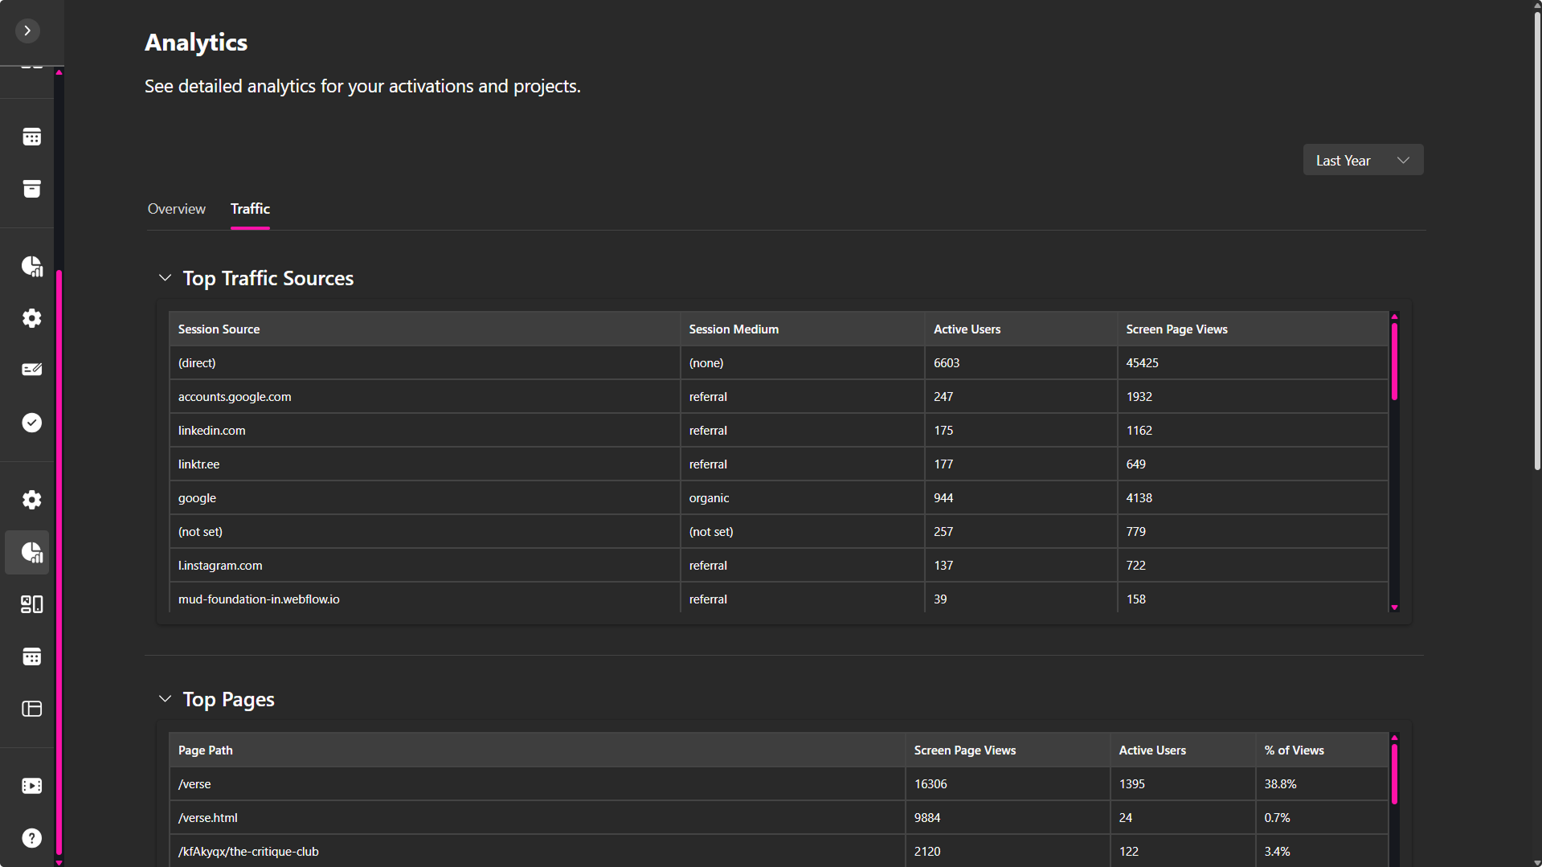Expand the sidebar with the top chevron
The height and width of the screenshot is (867, 1542).
27,31
